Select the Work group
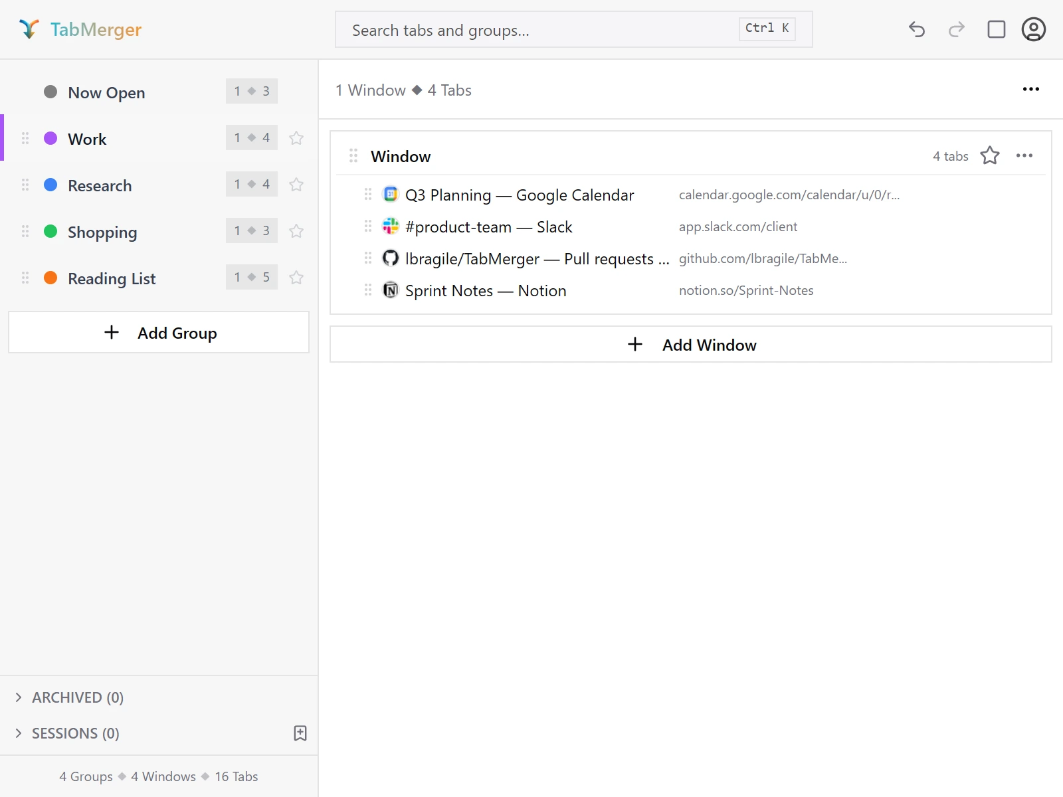Image resolution: width=1063 pixels, height=797 pixels. [159, 138]
